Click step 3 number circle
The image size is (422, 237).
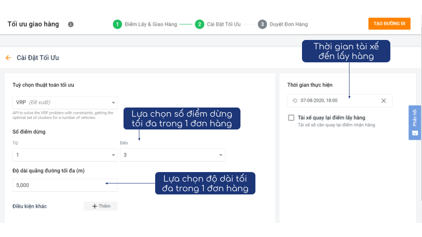(262, 24)
